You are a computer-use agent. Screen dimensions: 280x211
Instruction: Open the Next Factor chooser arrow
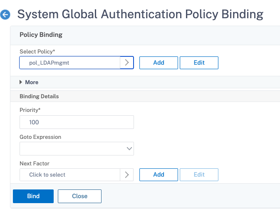(127, 175)
